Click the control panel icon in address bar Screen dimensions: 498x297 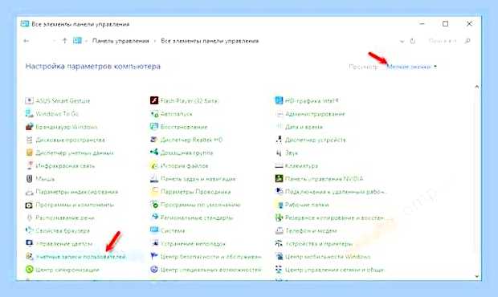click(x=77, y=41)
